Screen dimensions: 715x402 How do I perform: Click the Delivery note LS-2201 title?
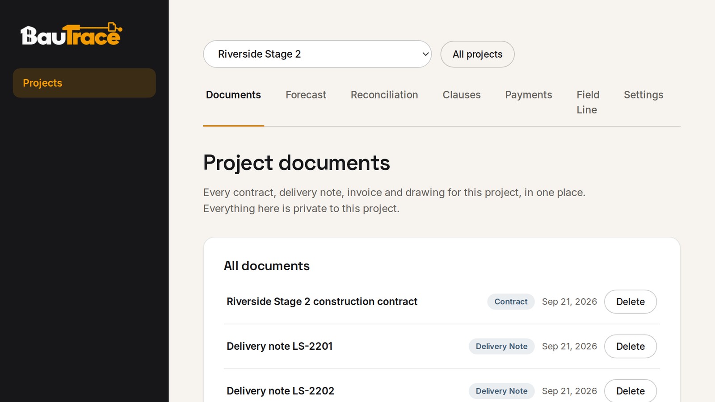(279, 346)
